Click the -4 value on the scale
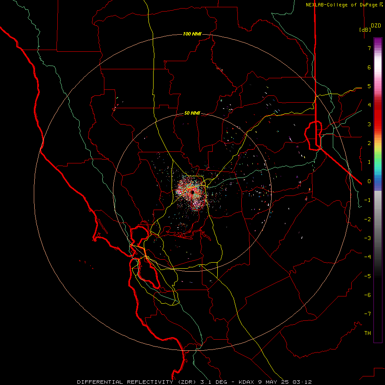Screen dimensions: 385x385 (x=367, y=257)
